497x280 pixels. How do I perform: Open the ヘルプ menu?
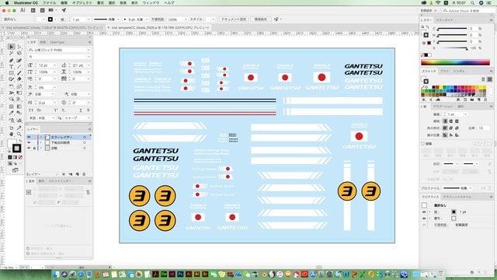pyautogui.click(x=169, y=3)
